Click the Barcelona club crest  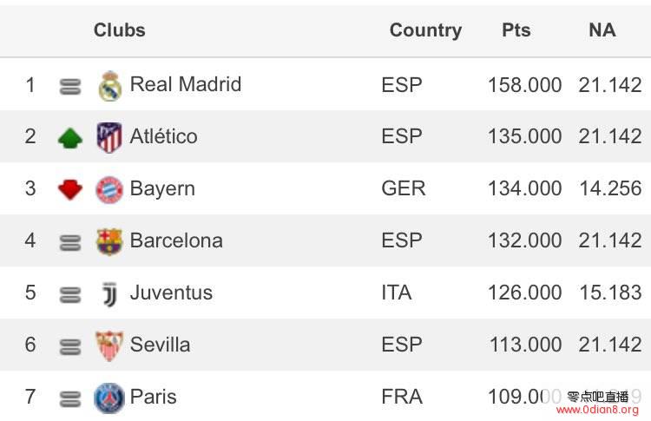[109, 241]
